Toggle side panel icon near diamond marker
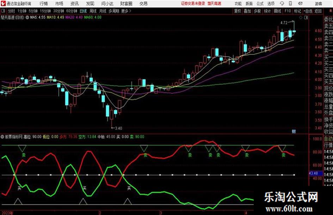 306,18
